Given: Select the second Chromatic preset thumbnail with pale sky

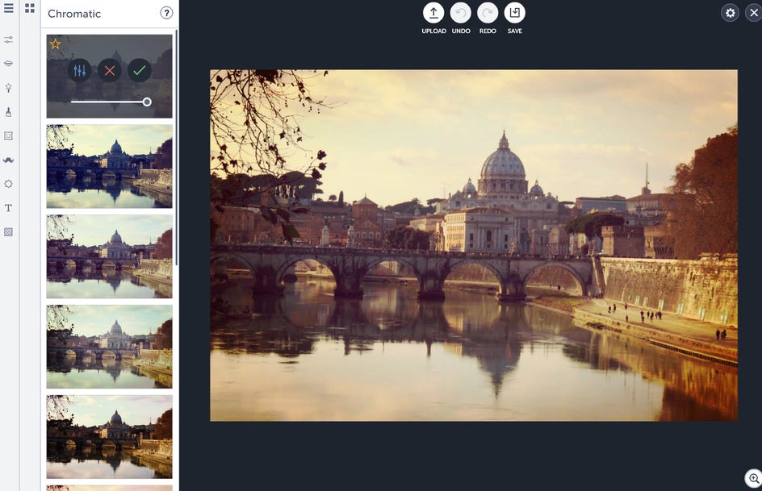Looking at the screenshot, I should (109, 256).
